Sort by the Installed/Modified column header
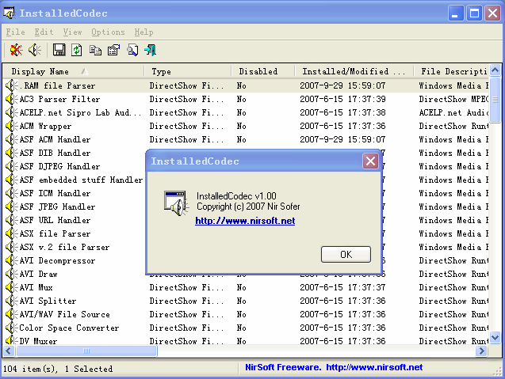This screenshot has width=505, height=379. [354, 71]
